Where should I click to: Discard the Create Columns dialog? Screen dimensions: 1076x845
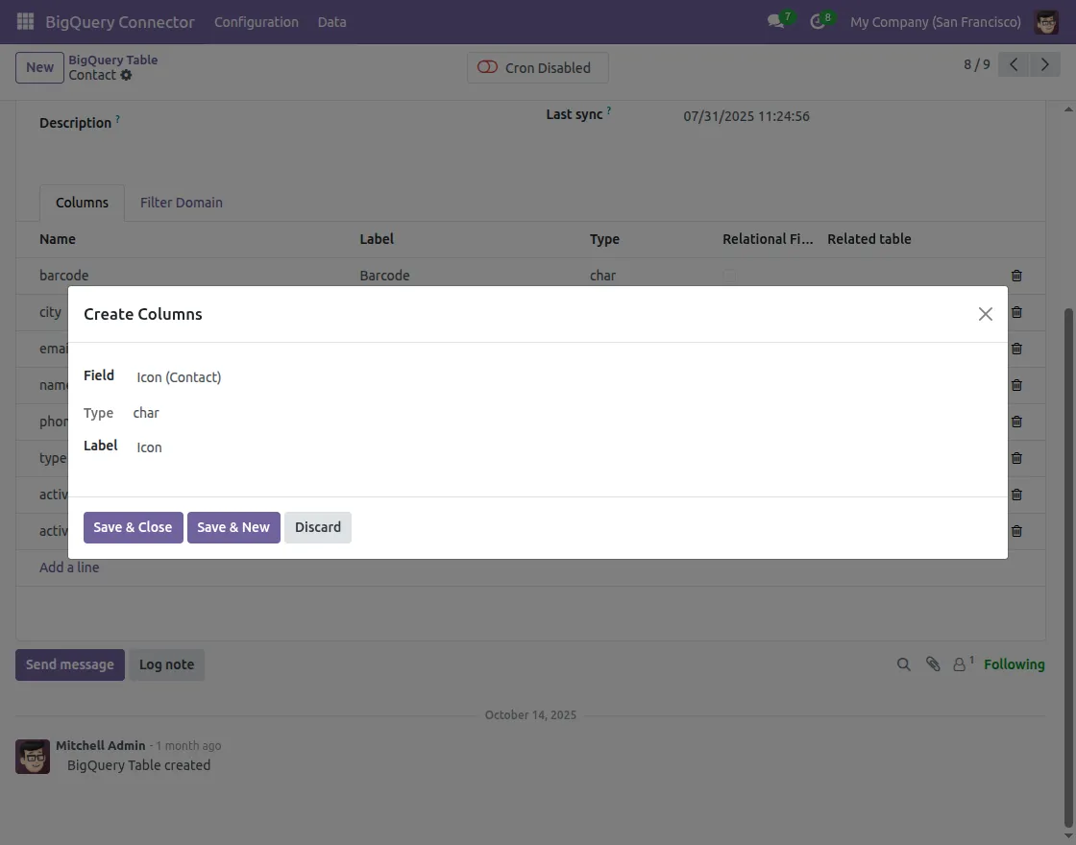pos(318,527)
